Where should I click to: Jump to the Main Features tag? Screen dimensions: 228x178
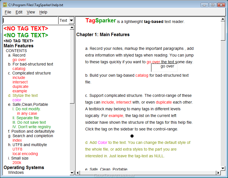(x=18, y=46)
